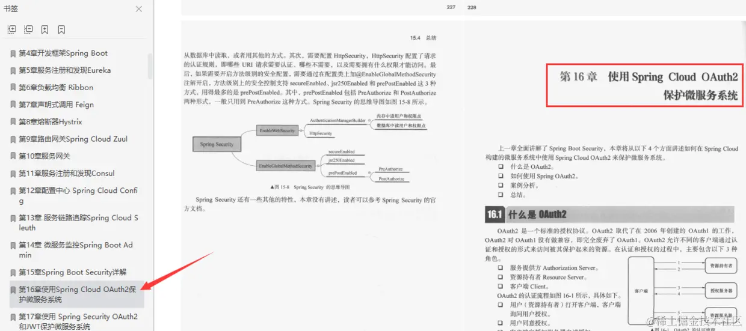746x331 pixels.
Task: Click section heading 16.1 什么是 OAuth2
Action: click(526, 214)
